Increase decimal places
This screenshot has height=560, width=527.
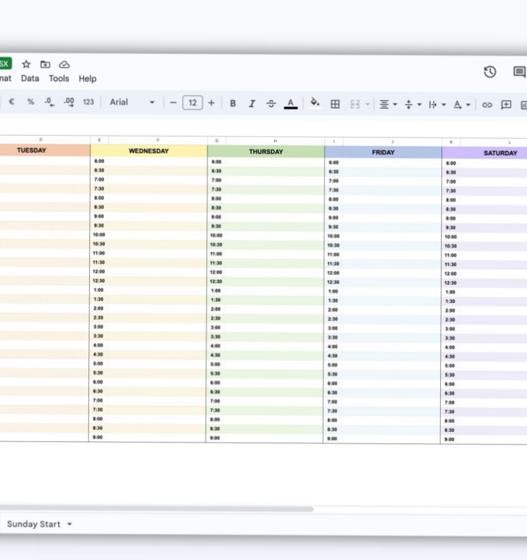tap(69, 102)
